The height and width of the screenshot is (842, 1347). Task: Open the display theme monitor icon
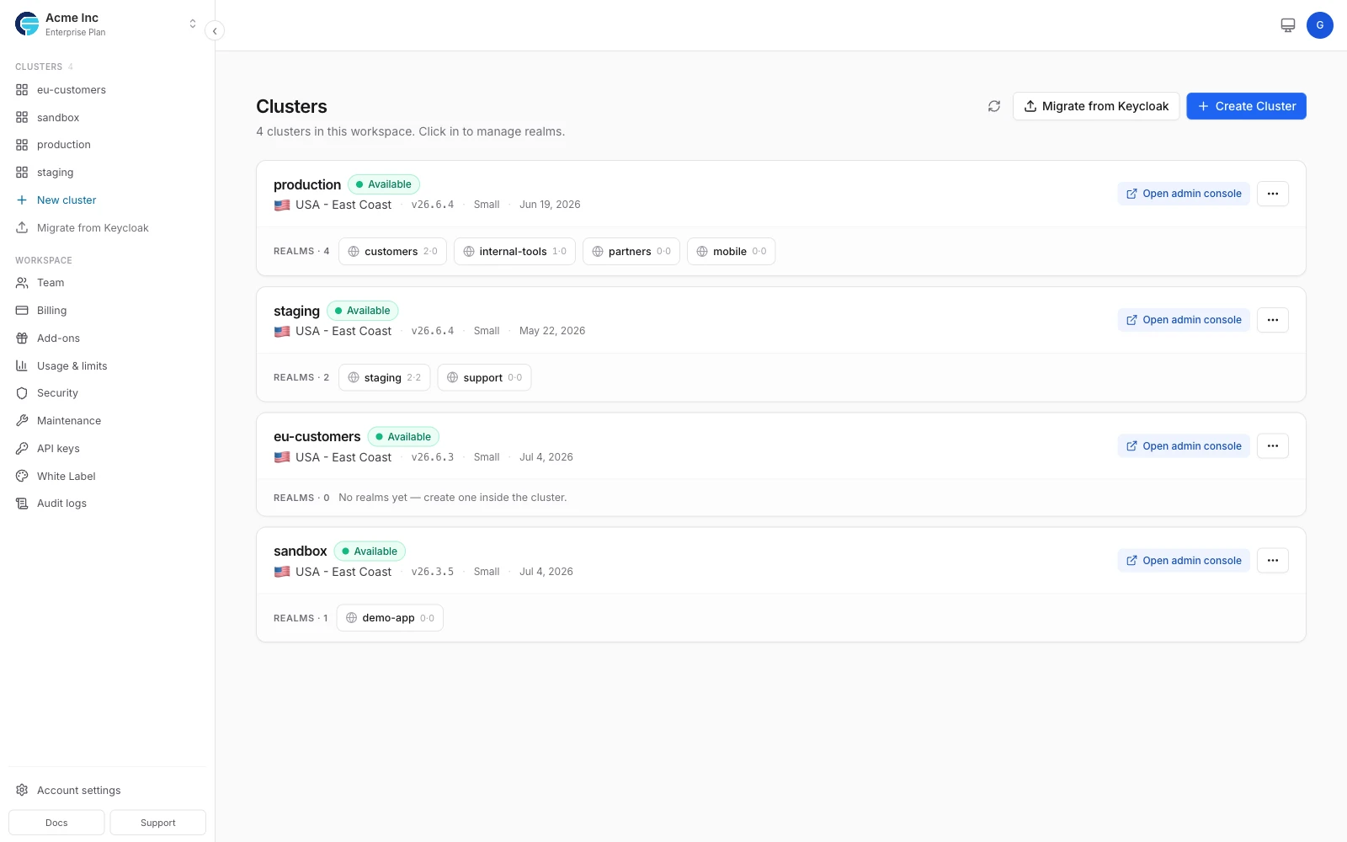coord(1288,25)
